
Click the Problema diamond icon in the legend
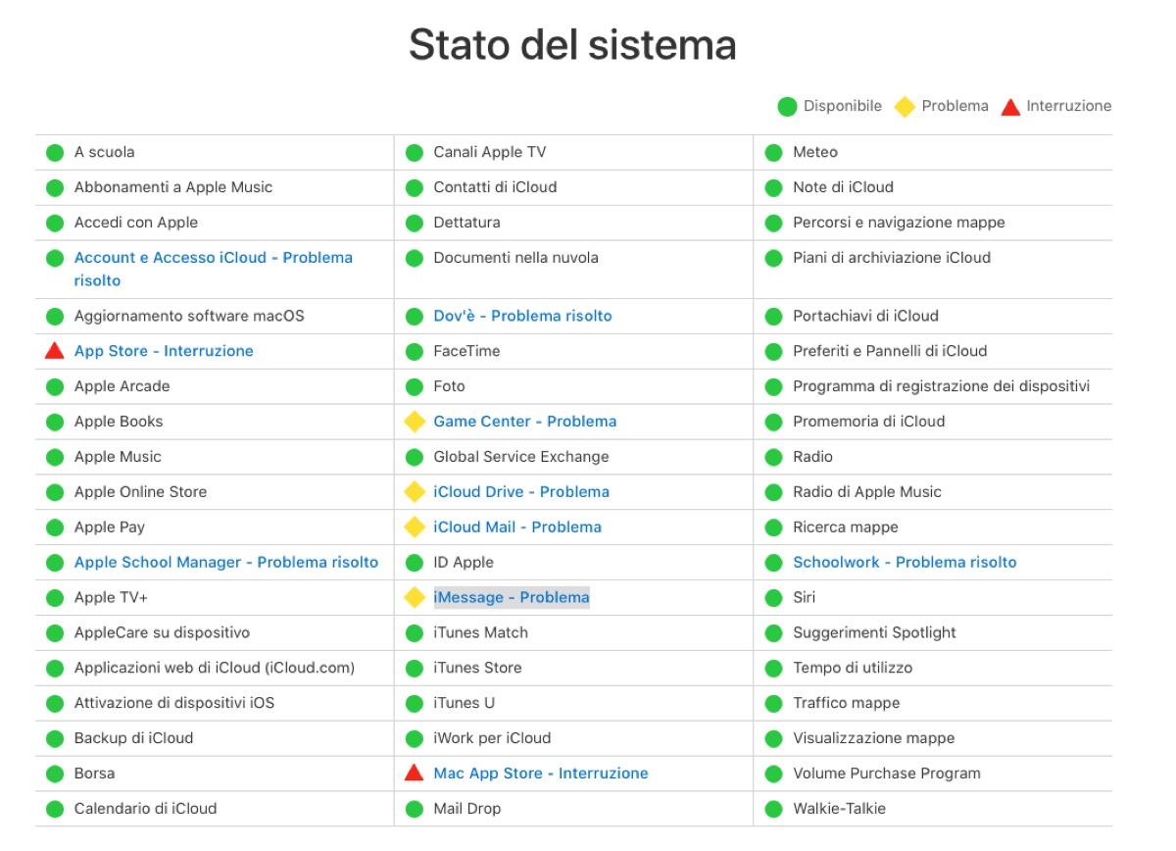(x=904, y=105)
